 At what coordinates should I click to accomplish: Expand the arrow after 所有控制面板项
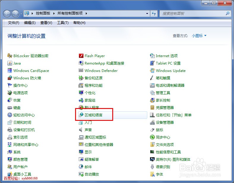click(86, 13)
